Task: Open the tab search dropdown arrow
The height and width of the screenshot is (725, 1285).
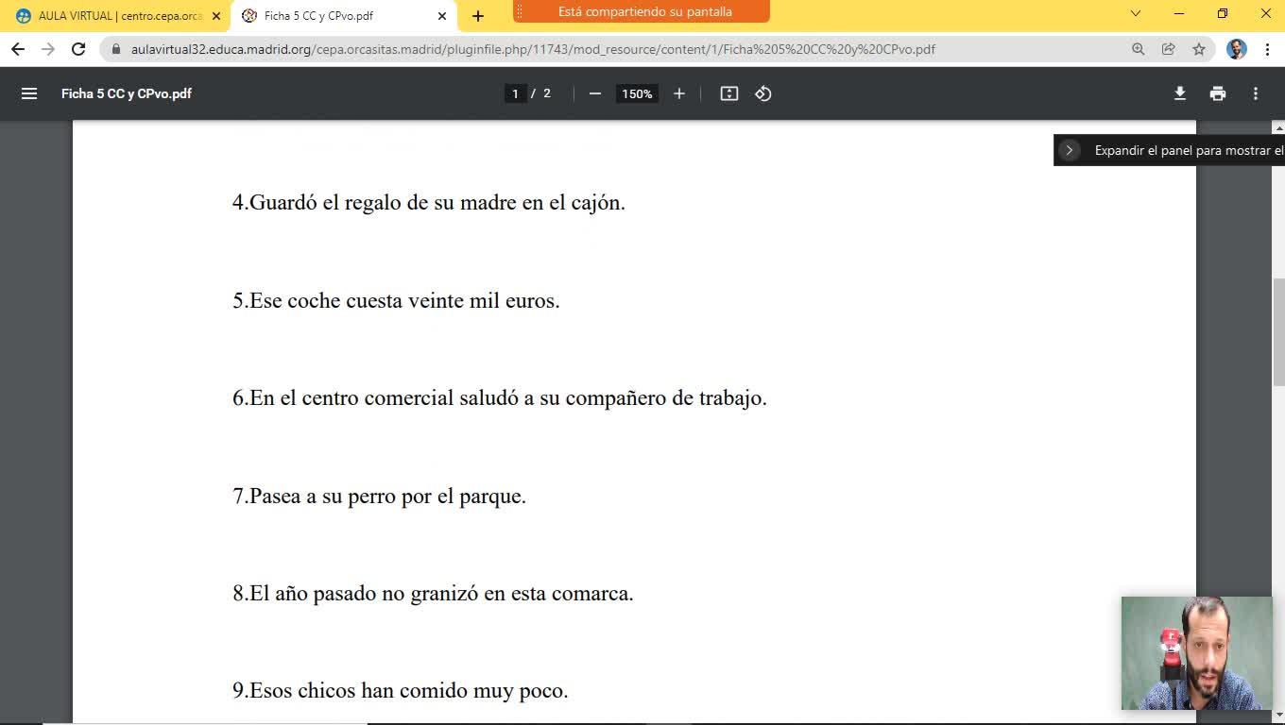Action: pos(1136,13)
